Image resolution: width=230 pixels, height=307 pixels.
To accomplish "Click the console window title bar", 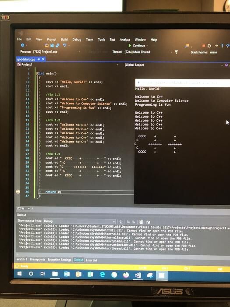I will point(183,83).
